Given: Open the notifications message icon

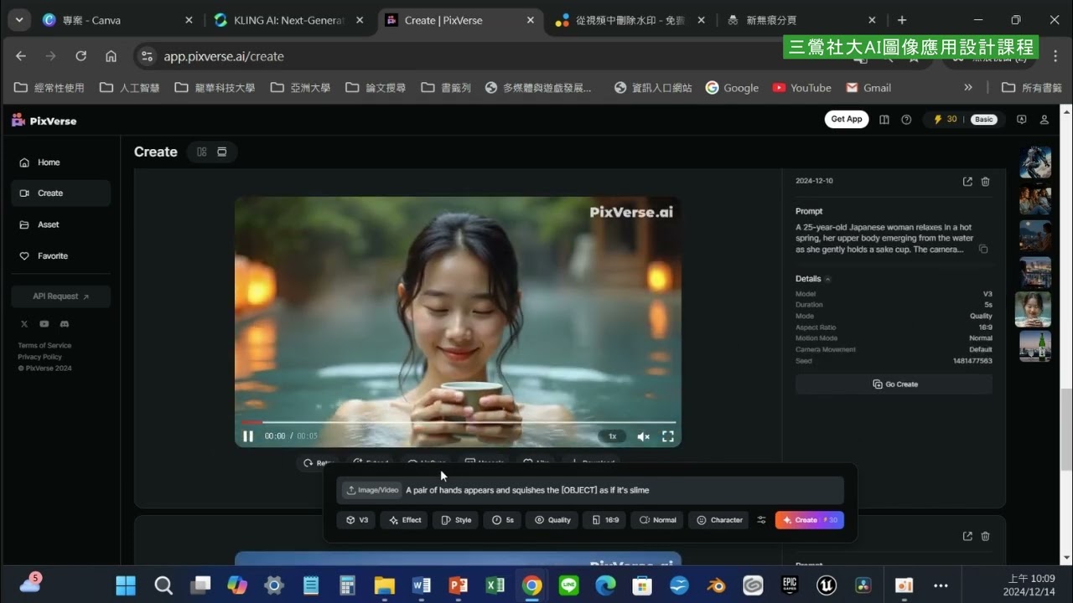Looking at the screenshot, I should 1021,120.
